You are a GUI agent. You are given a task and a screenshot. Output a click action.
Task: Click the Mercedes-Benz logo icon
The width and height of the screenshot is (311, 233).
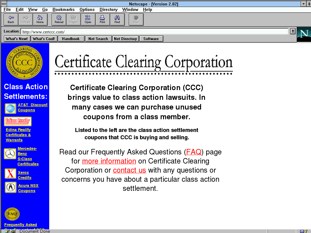click(10, 154)
